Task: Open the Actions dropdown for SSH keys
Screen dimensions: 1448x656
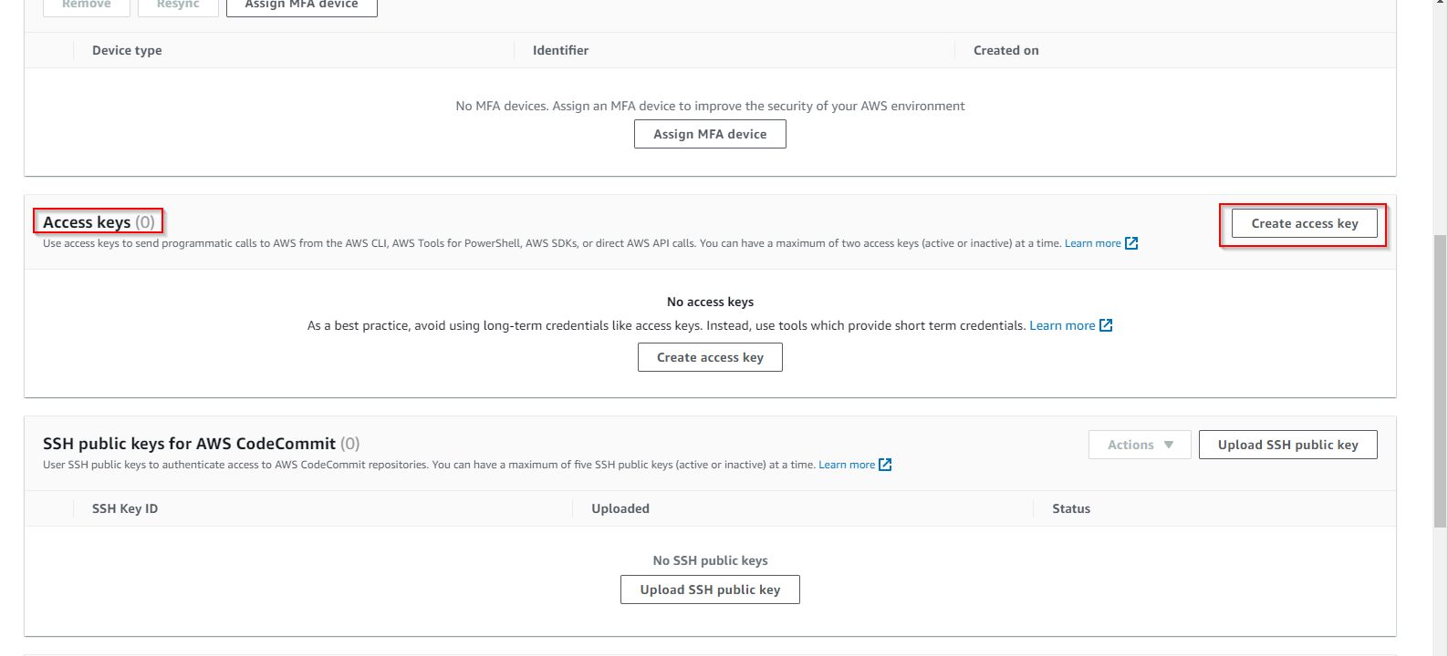Action: (1140, 445)
